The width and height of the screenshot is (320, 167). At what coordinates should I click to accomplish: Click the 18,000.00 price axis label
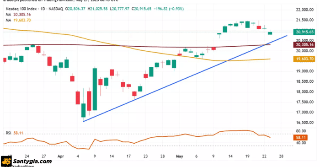pos(305,92)
